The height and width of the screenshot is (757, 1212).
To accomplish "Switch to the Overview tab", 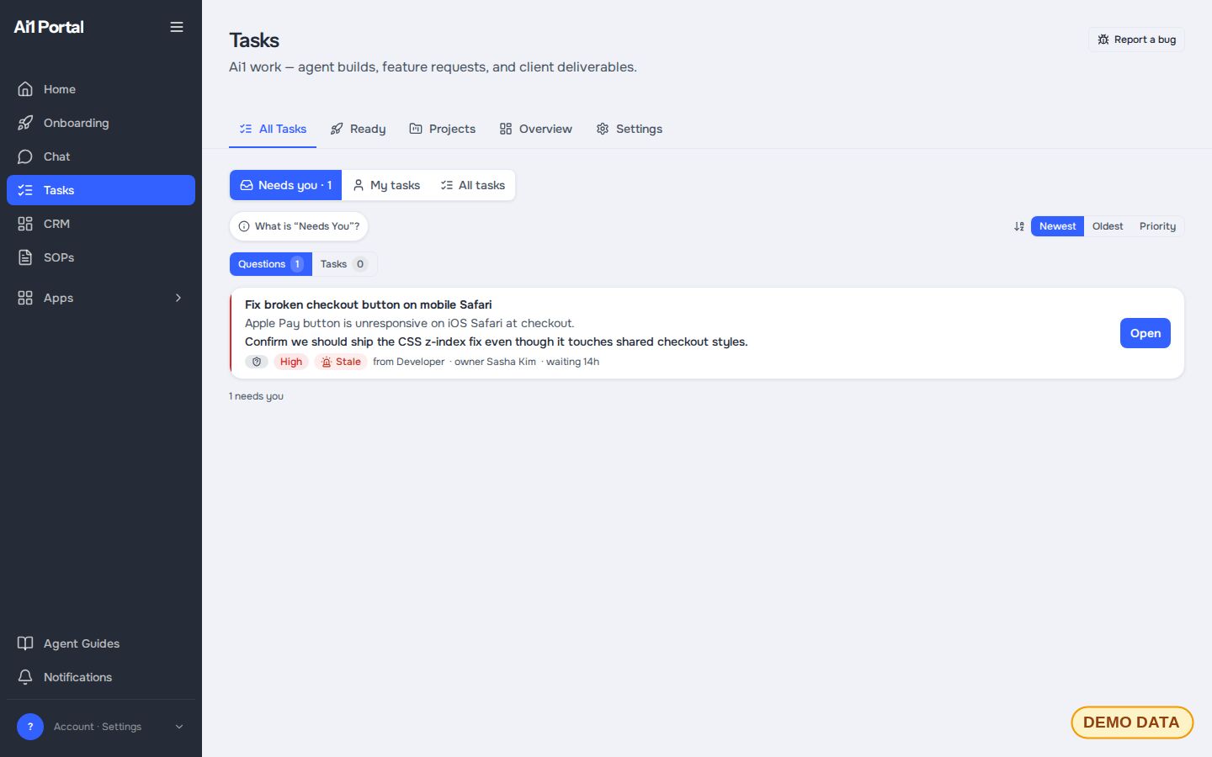I will 535,129.
